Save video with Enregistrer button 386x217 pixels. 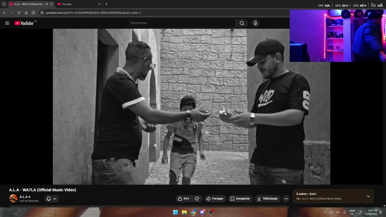[x=240, y=199]
